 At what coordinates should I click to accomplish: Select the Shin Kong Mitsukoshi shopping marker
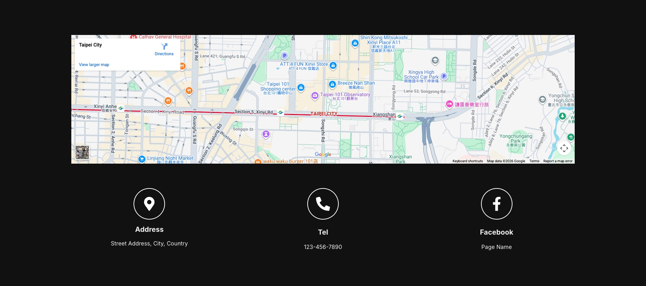pos(355,43)
